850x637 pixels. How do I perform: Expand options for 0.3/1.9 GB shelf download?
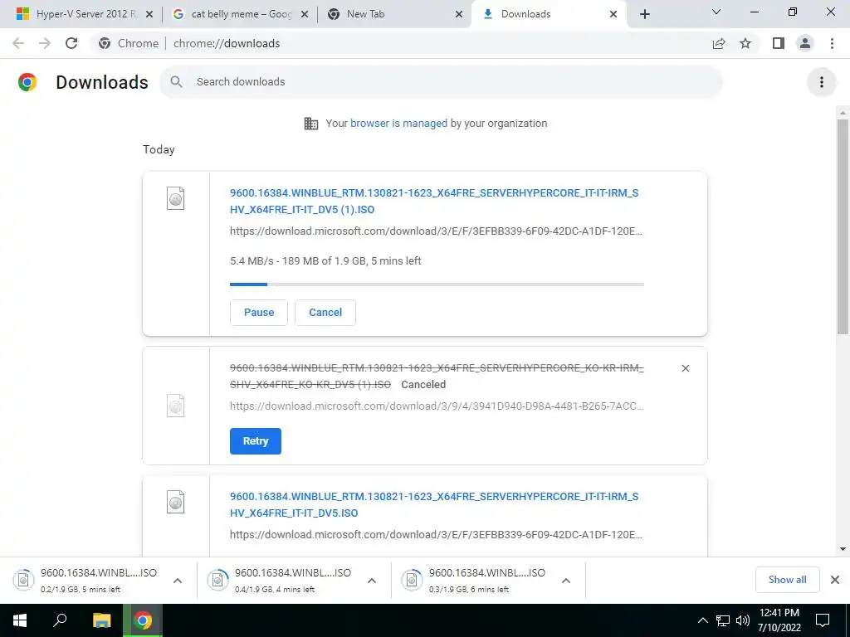[x=566, y=581]
